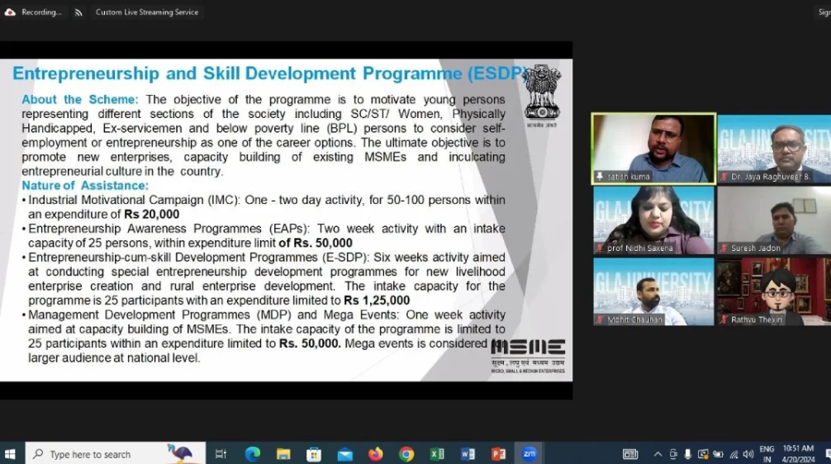Open the date and time flyout
This screenshot has height=464, width=831.
coord(797,454)
